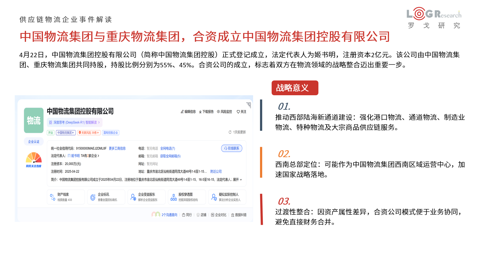This screenshot has width=482, height=270.
Task: Click the 02. numbered heading
Action: 284,154
